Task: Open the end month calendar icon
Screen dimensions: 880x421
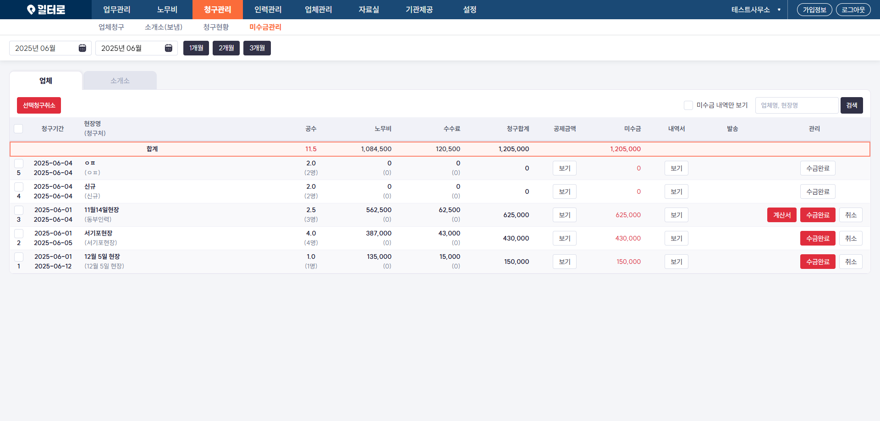Action: [169, 48]
